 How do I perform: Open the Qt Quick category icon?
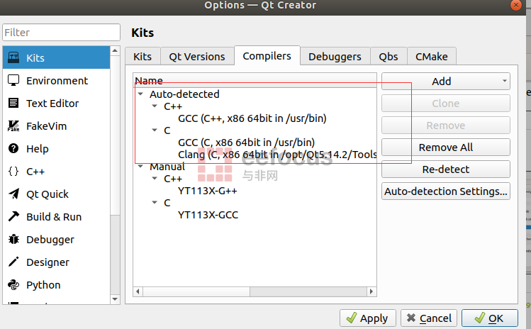(x=13, y=194)
